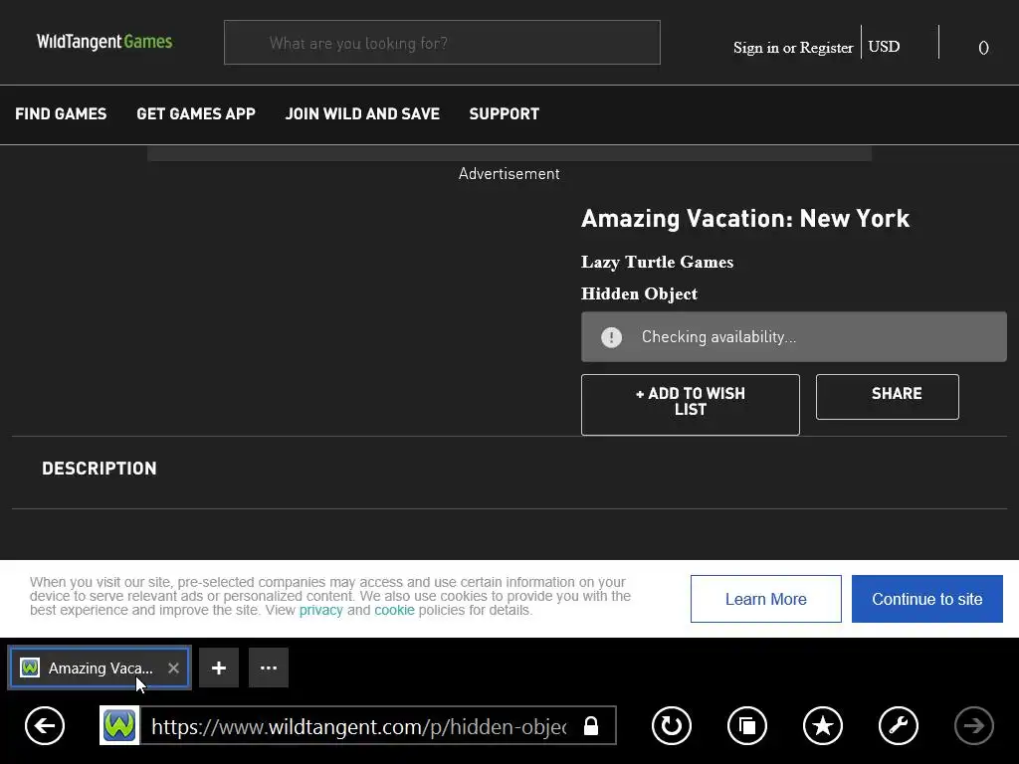Screen dimensions: 1019x764
Task: Click Continue to site button
Action: pos(926,599)
